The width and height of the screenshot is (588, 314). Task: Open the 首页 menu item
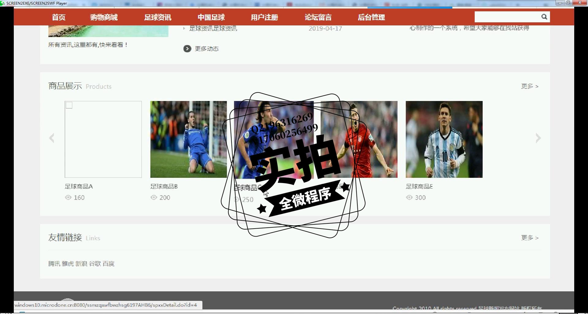pos(58,17)
